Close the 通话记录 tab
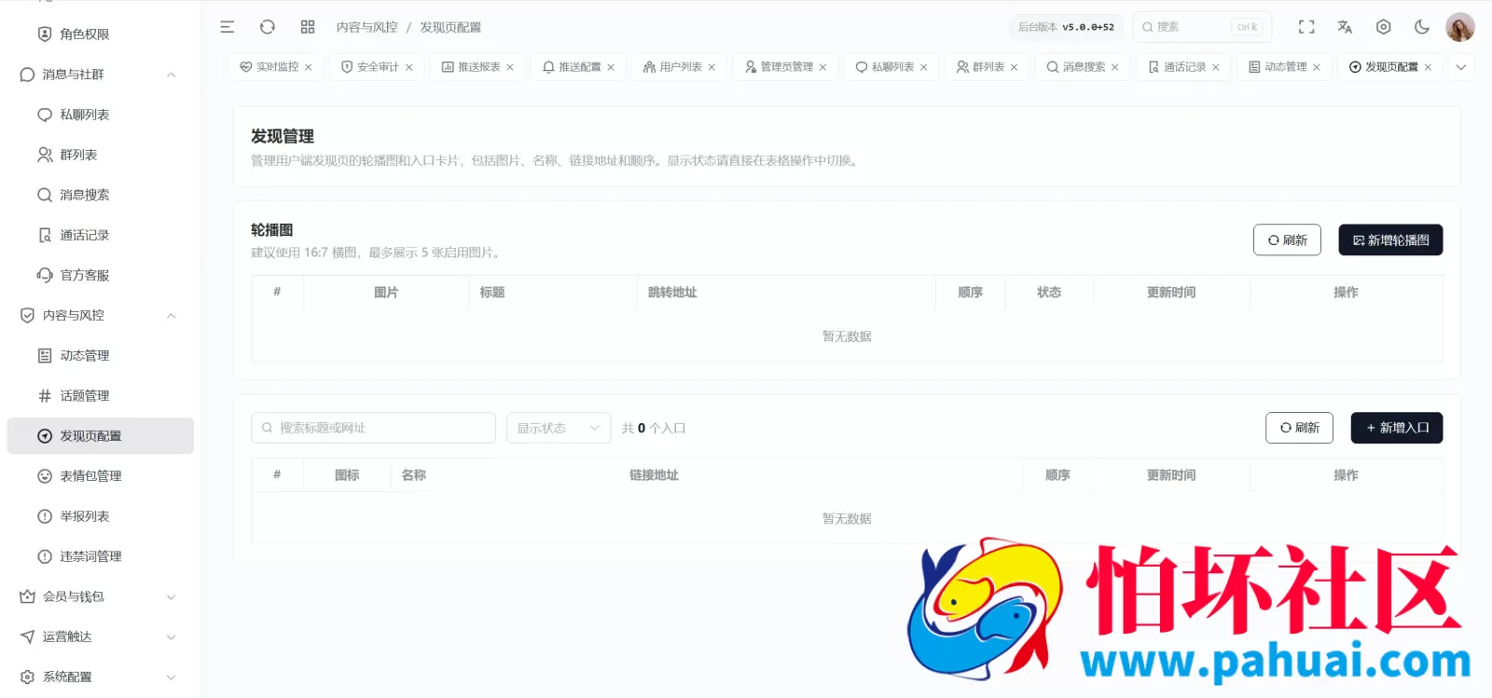The width and height of the screenshot is (1492, 698). click(1215, 67)
